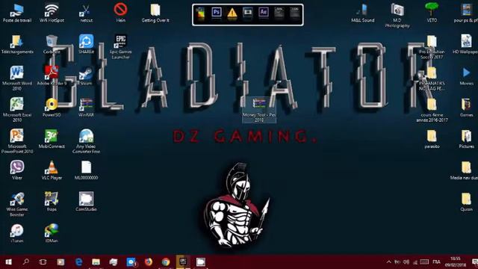478x269 pixels.
Task: Launch After Effects from the top dock
Action: (x=264, y=13)
